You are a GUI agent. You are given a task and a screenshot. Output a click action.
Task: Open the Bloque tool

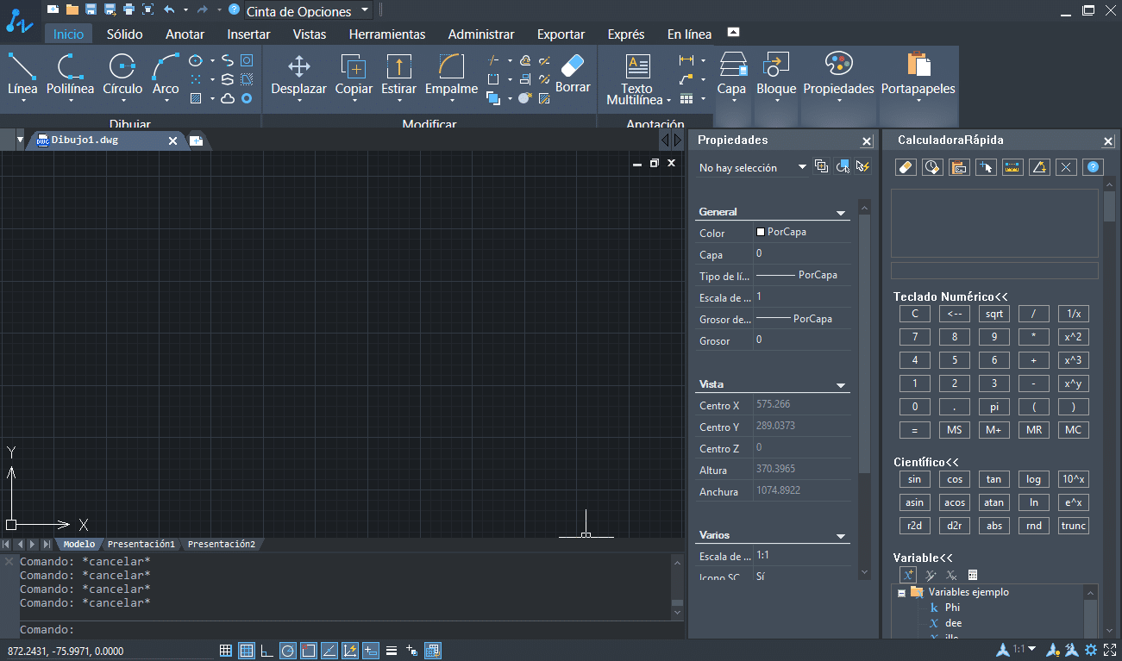tap(776, 73)
